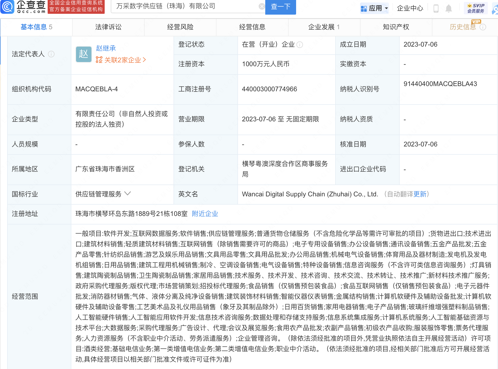Click the 经营范围 row label
Screen dimensions: 498x369
pos(25,296)
